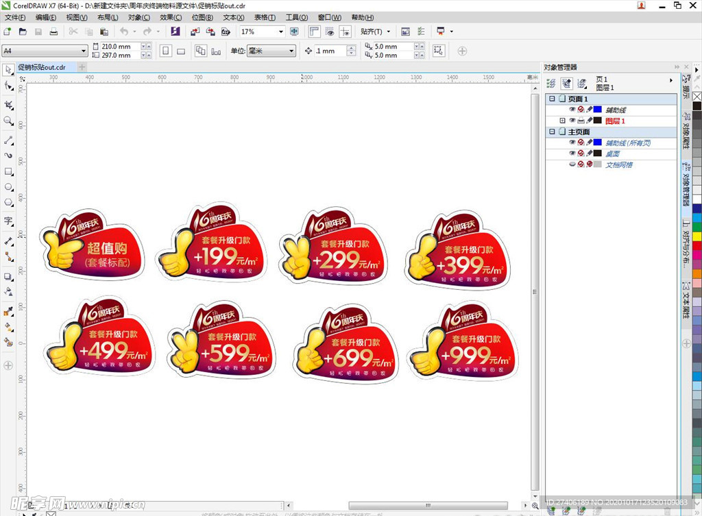Select the Text tool (字)
The height and width of the screenshot is (516, 702).
(8, 221)
